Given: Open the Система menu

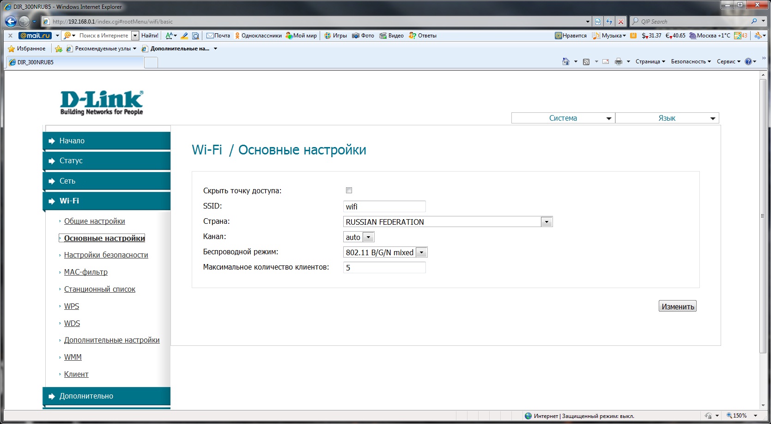Looking at the screenshot, I should tap(563, 118).
